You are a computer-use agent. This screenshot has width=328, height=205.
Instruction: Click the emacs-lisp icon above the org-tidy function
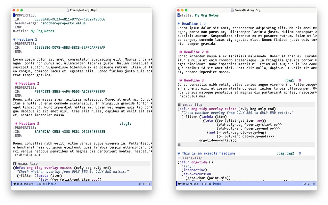[x=179, y=158]
